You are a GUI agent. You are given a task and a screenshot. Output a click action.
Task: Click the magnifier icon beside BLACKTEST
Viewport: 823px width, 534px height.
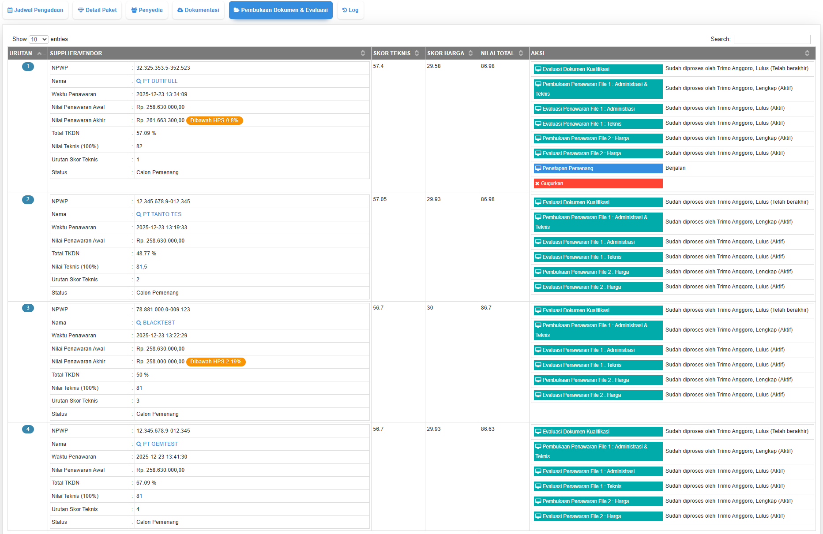click(139, 323)
